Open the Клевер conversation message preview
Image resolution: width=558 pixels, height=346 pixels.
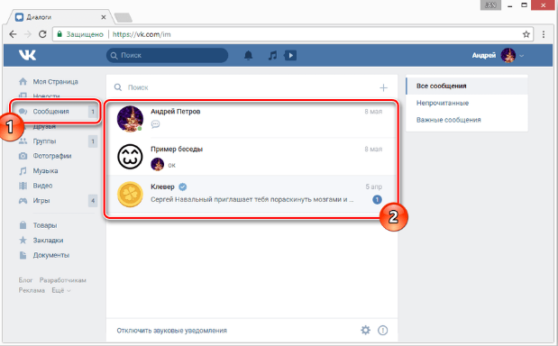click(252, 199)
